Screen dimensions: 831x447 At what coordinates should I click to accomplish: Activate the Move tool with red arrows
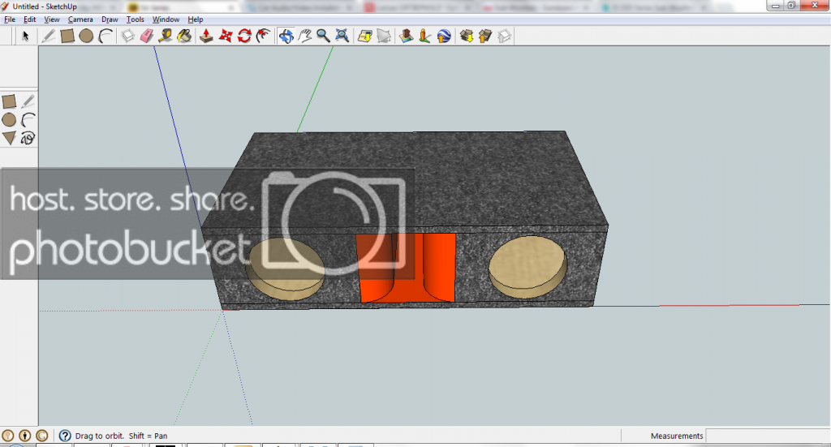pos(226,36)
